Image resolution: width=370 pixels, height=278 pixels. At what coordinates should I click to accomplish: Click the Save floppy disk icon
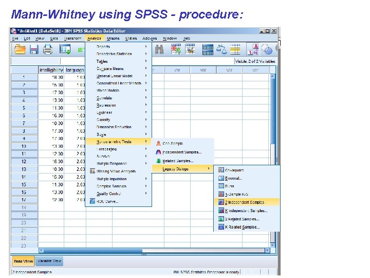[x=34, y=49]
